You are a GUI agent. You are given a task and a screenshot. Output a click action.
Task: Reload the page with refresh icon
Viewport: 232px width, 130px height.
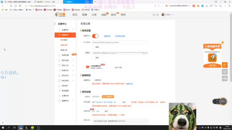(11, 6)
